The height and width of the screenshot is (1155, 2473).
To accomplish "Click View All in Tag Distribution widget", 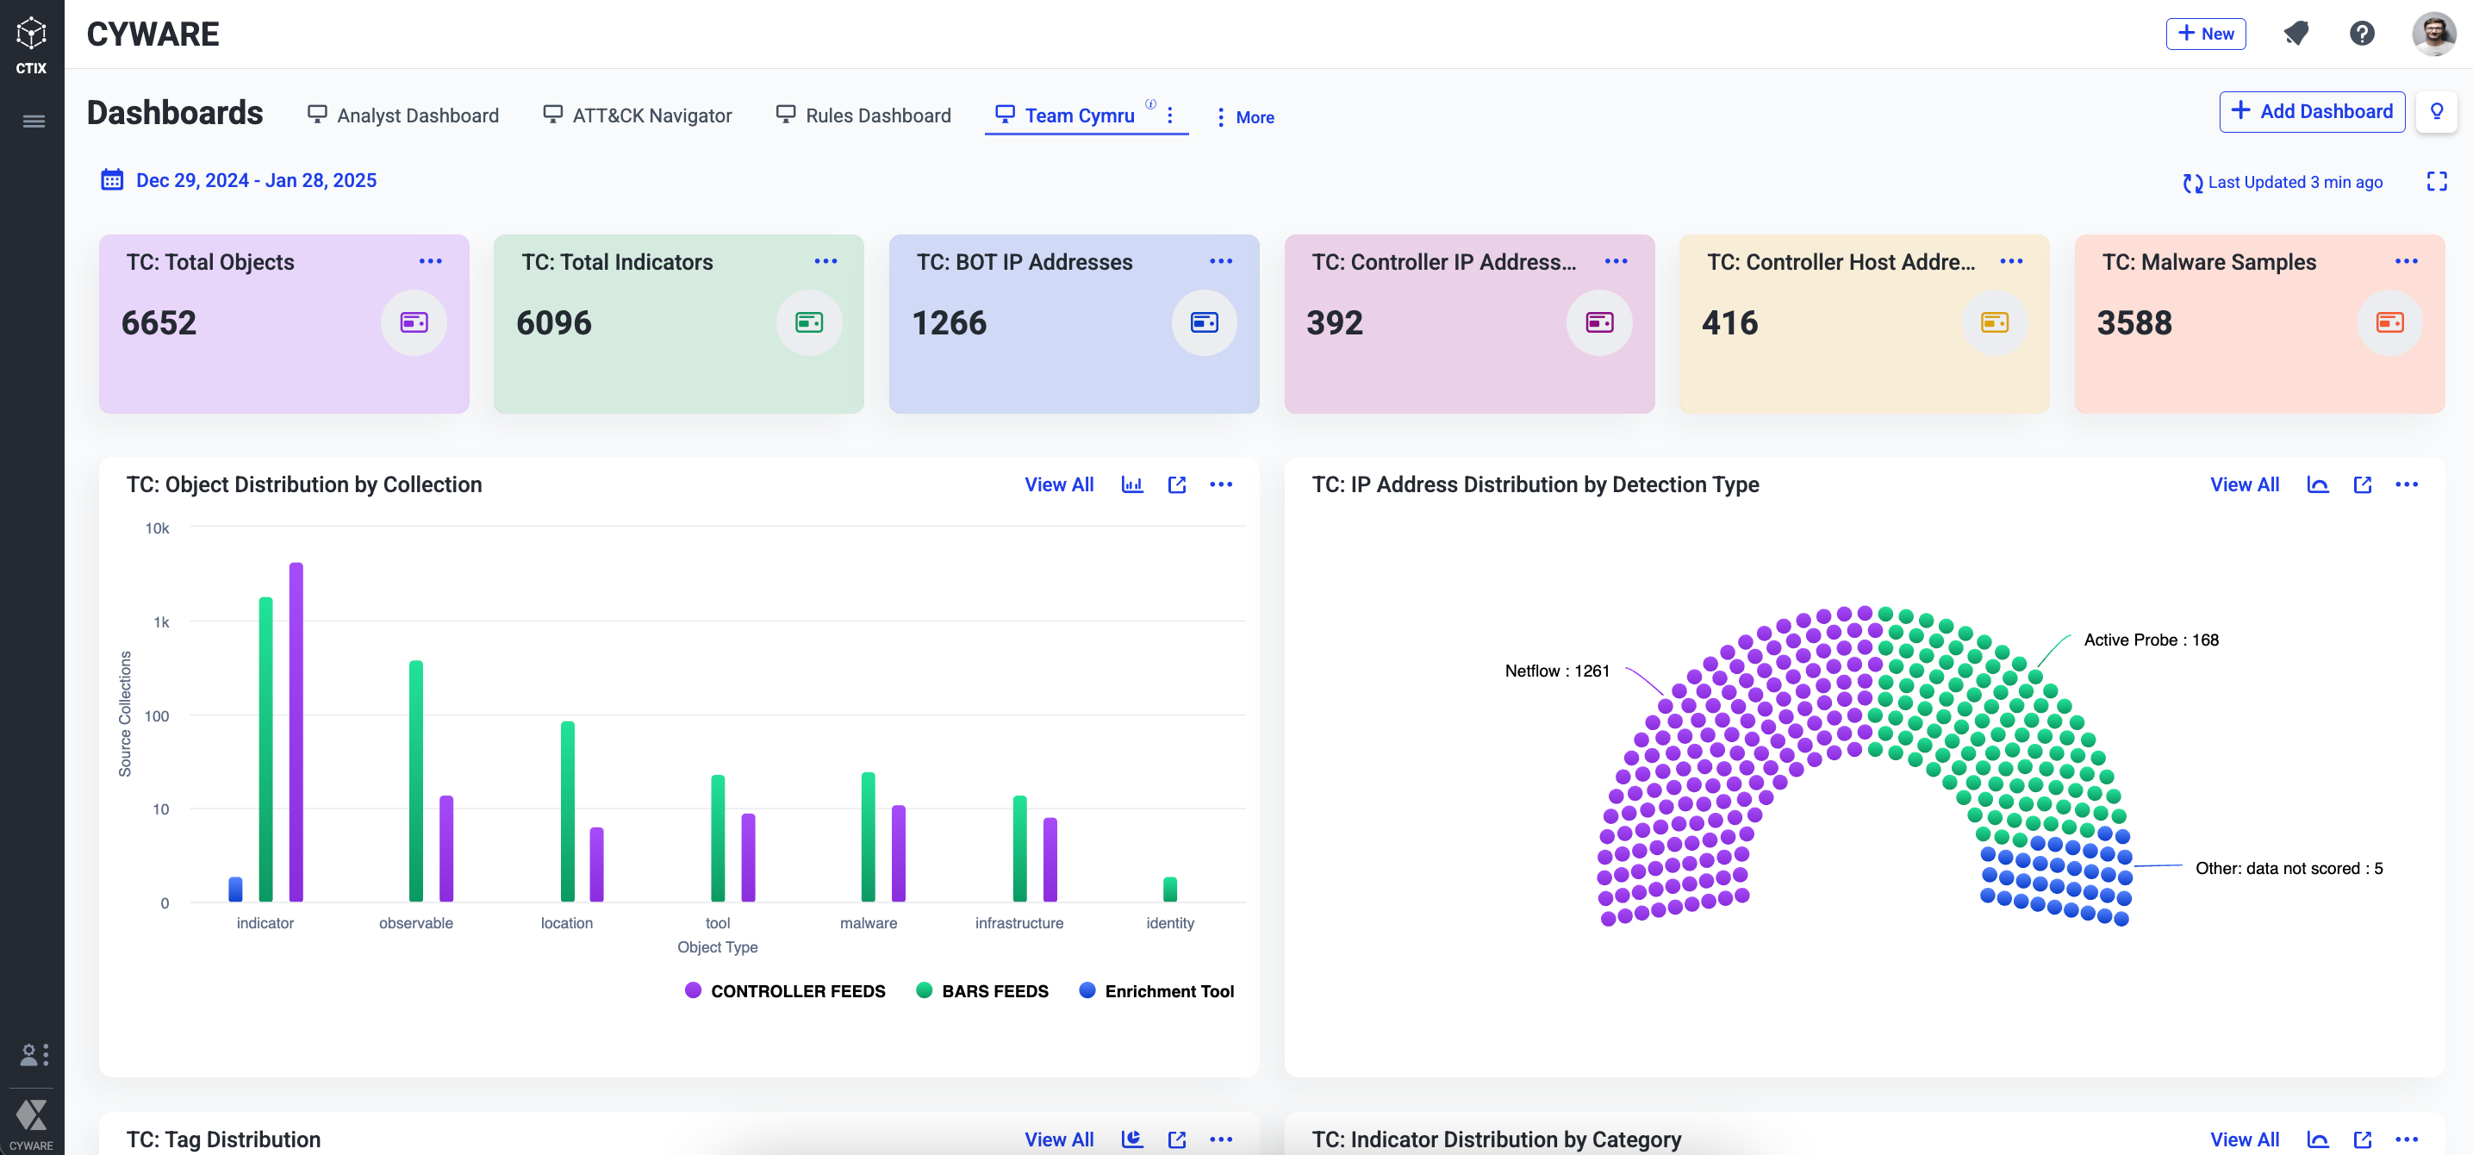I will point(1058,1139).
